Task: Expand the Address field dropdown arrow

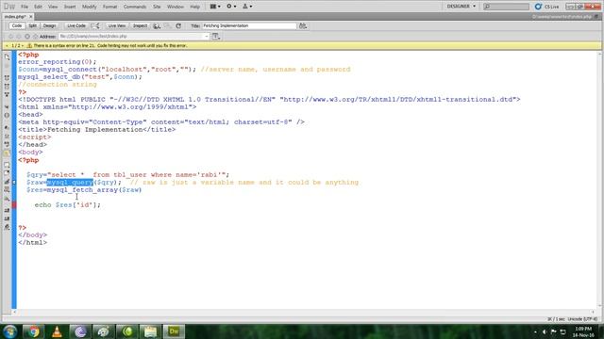Action: pyautogui.click(x=207, y=36)
